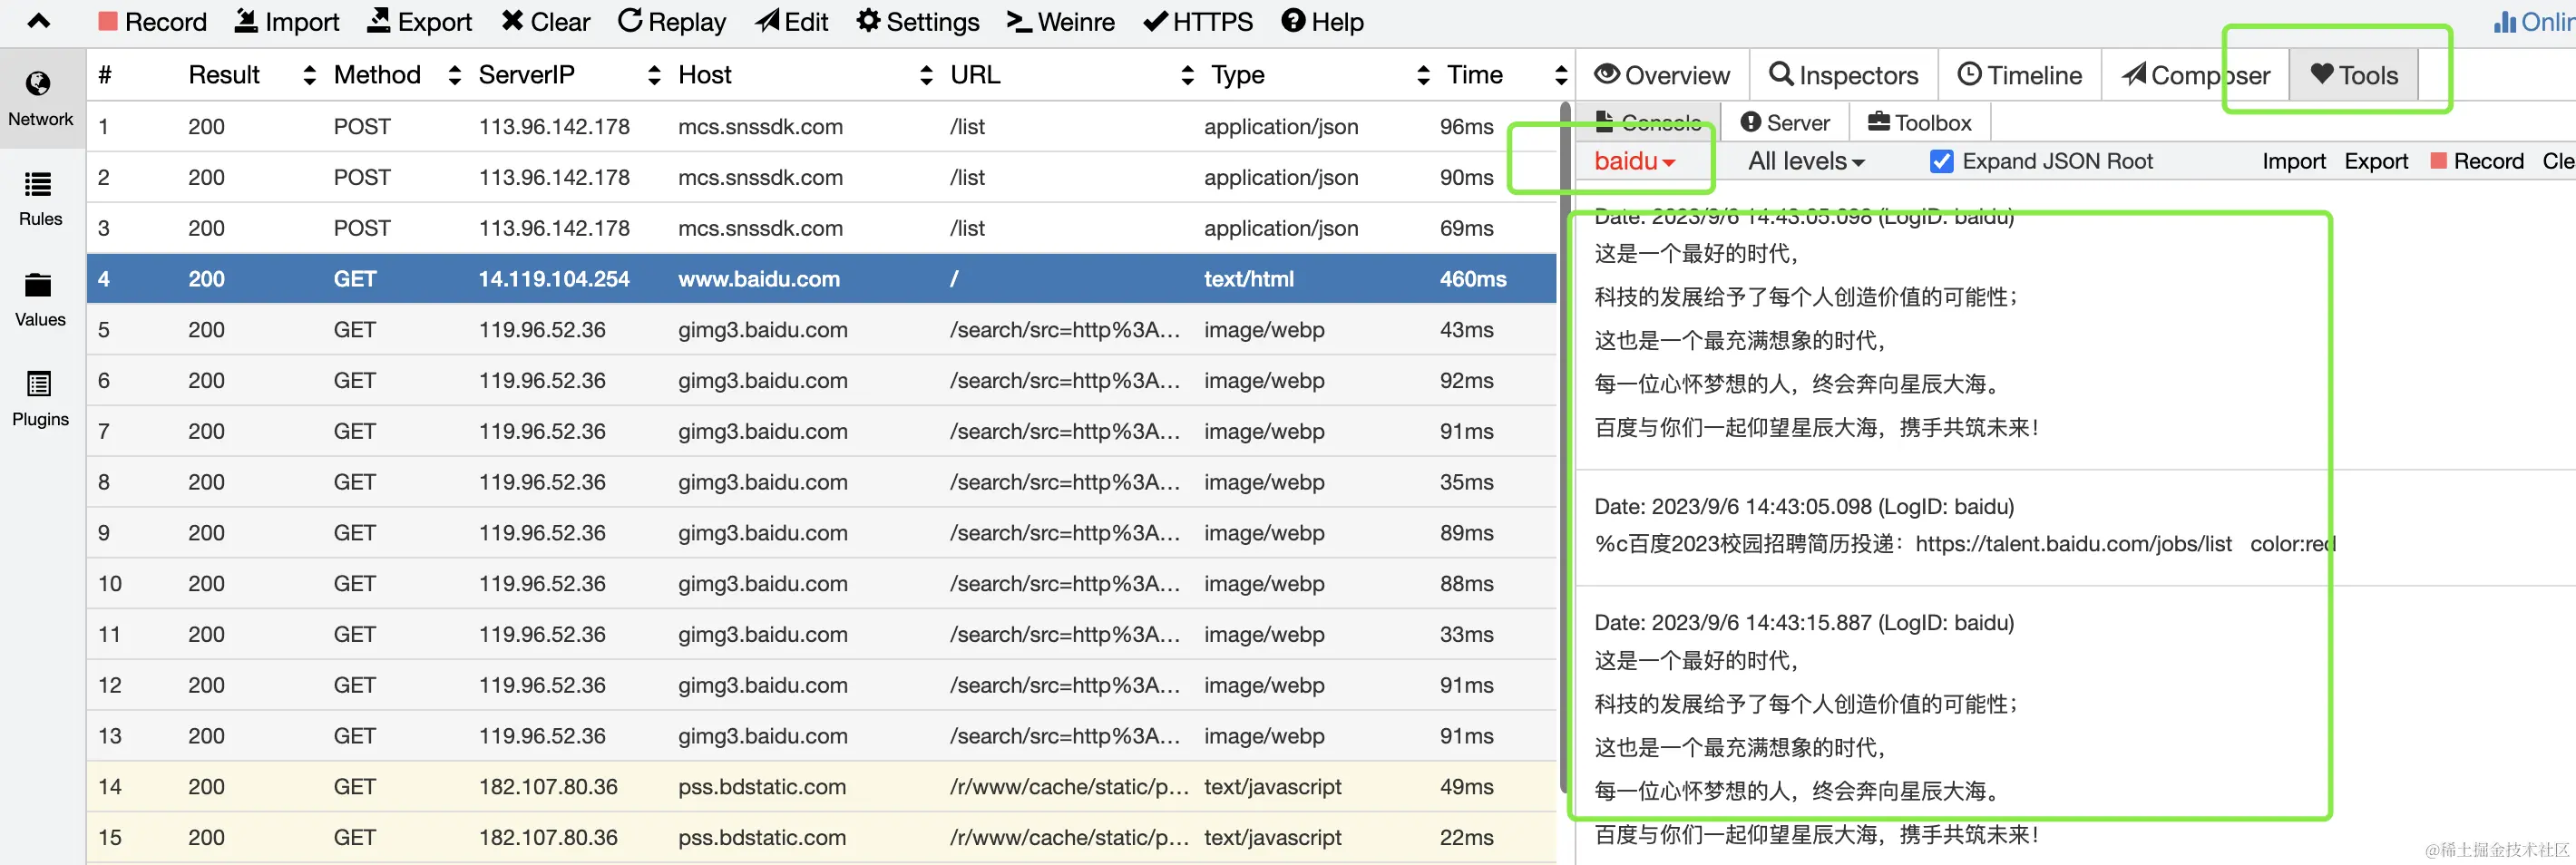2576x865 pixels.
Task: Click Record in the top toolbar
Action: 152,22
